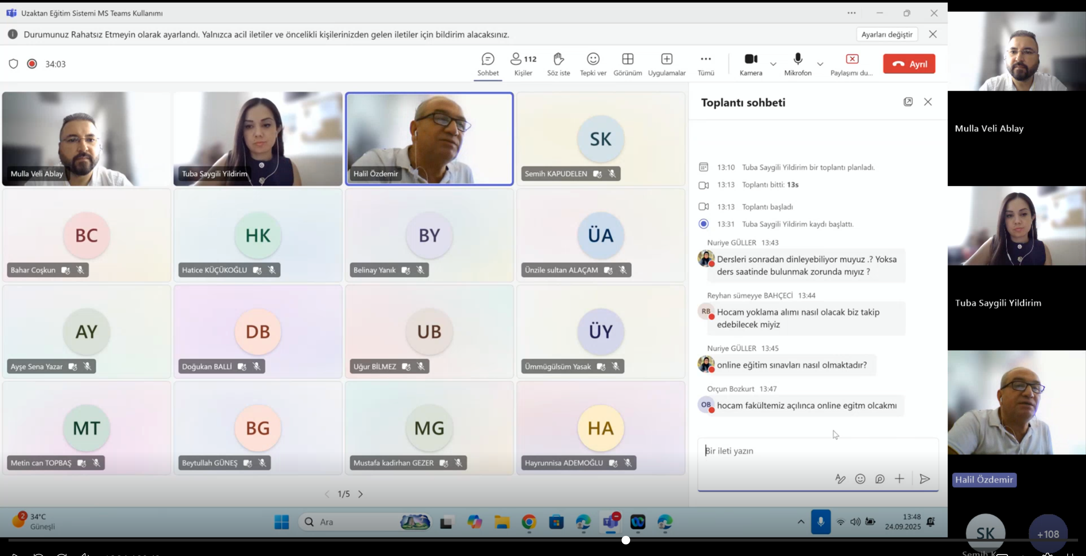Screen dimensions: 1086x556
Task: Go to next participant page arrow
Action: tap(360, 494)
